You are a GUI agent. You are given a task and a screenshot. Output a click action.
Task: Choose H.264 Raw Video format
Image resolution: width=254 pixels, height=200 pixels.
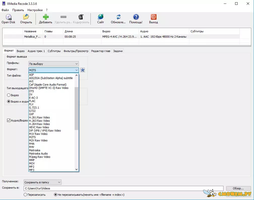click(52, 124)
